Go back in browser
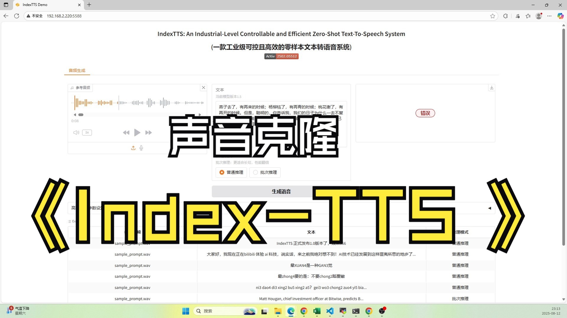The width and height of the screenshot is (567, 318). 6,16
